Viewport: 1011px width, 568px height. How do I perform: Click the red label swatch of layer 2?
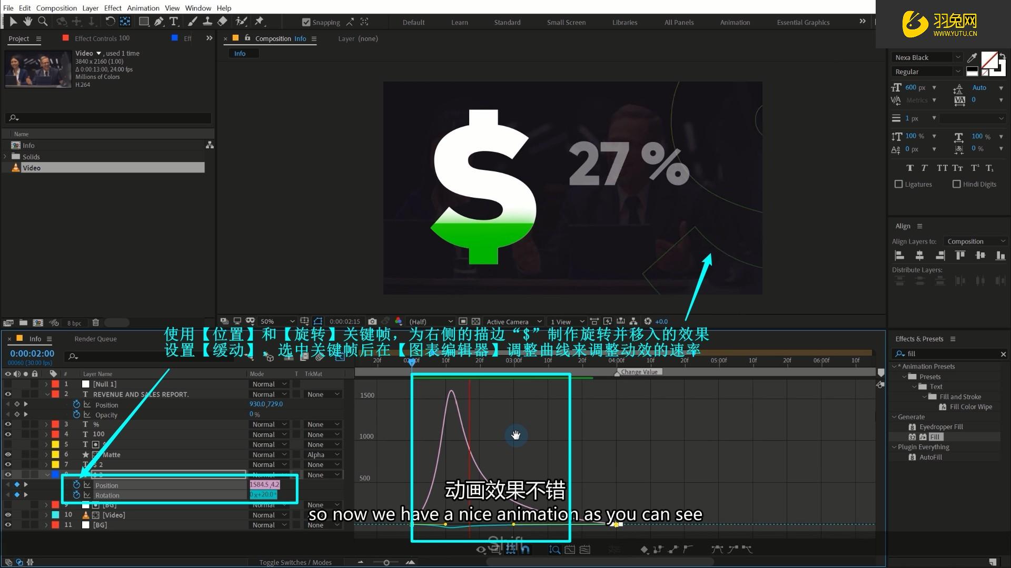click(55, 394)
